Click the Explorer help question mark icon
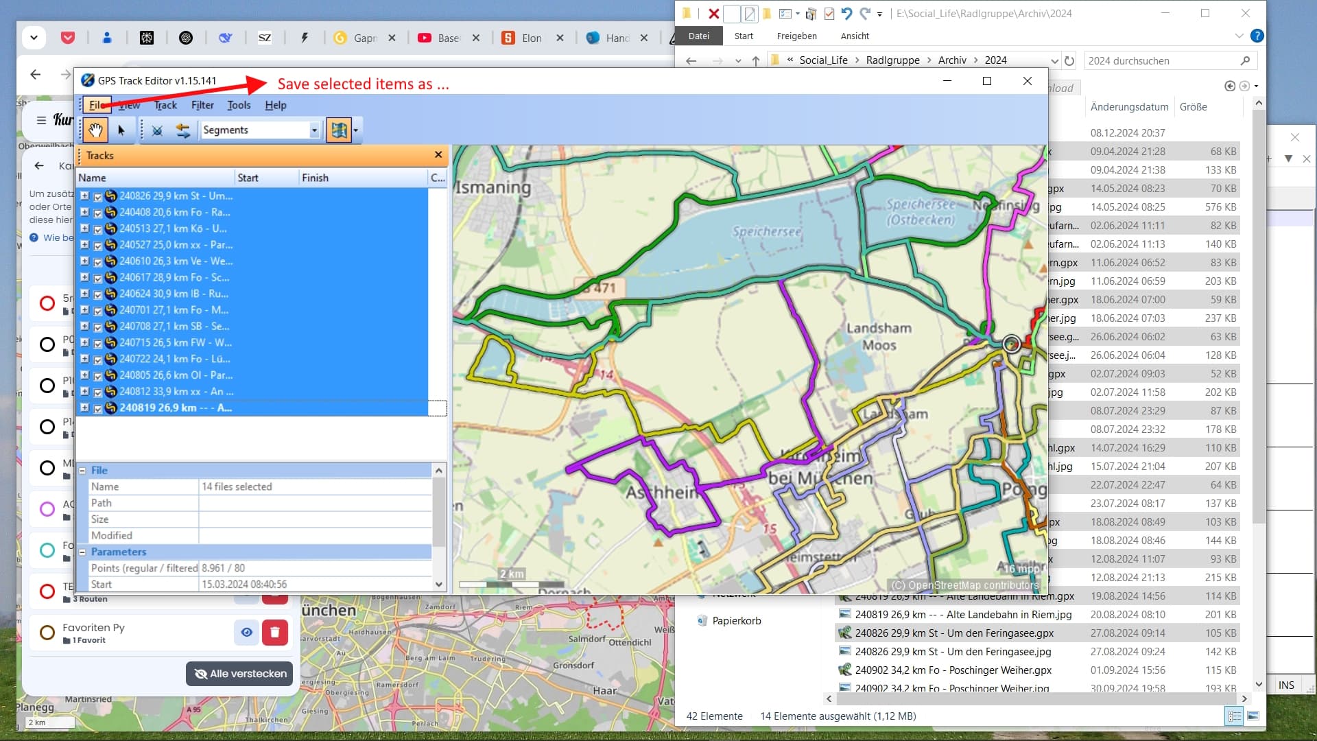1317x741 pixels. (x=1257, y=36)
